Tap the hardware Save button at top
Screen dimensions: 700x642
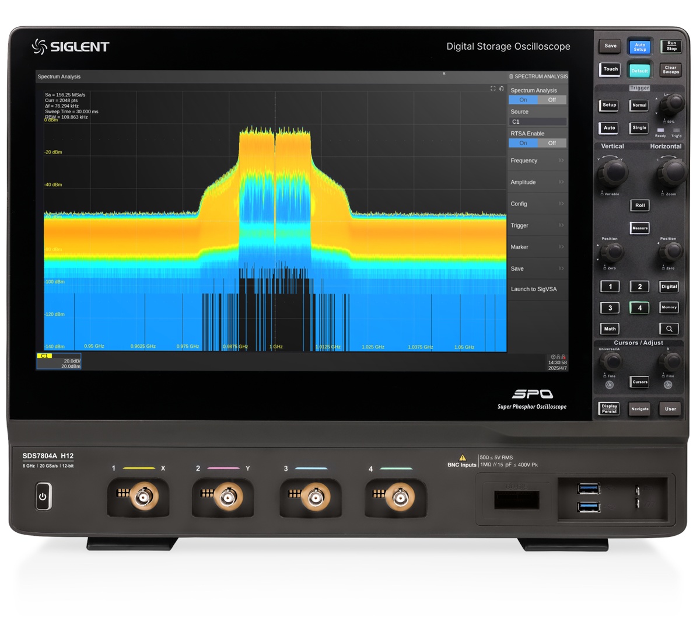click(610, 46)
